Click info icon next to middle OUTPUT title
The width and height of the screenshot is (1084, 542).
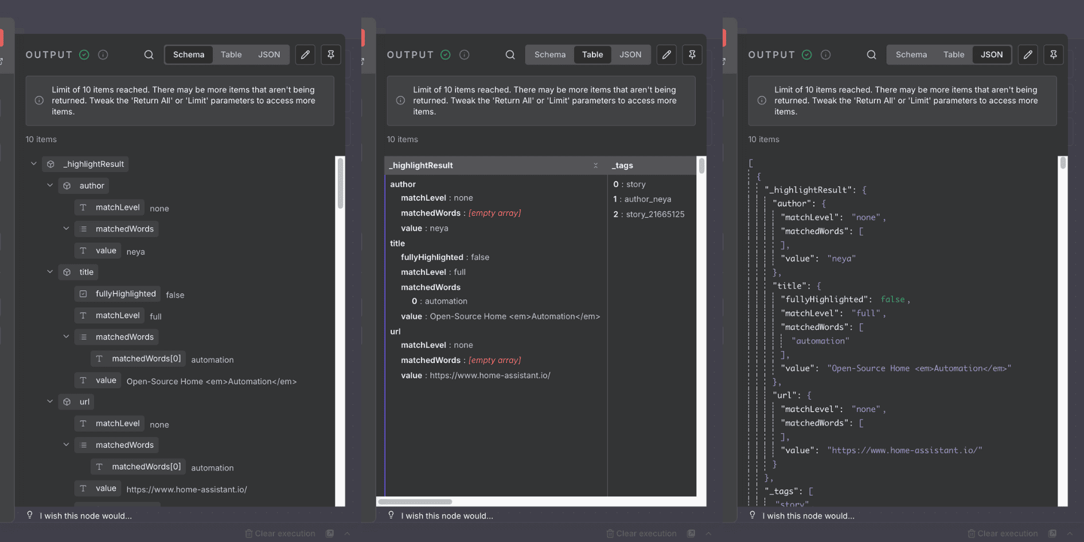click(465, 54)
